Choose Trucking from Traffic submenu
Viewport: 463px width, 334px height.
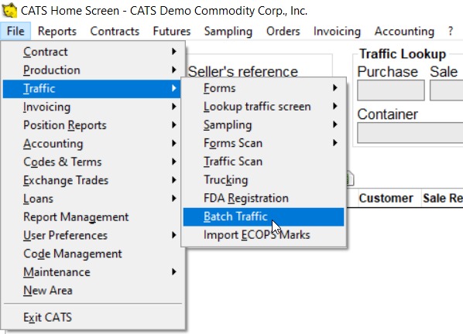click(x=264, y=180)
